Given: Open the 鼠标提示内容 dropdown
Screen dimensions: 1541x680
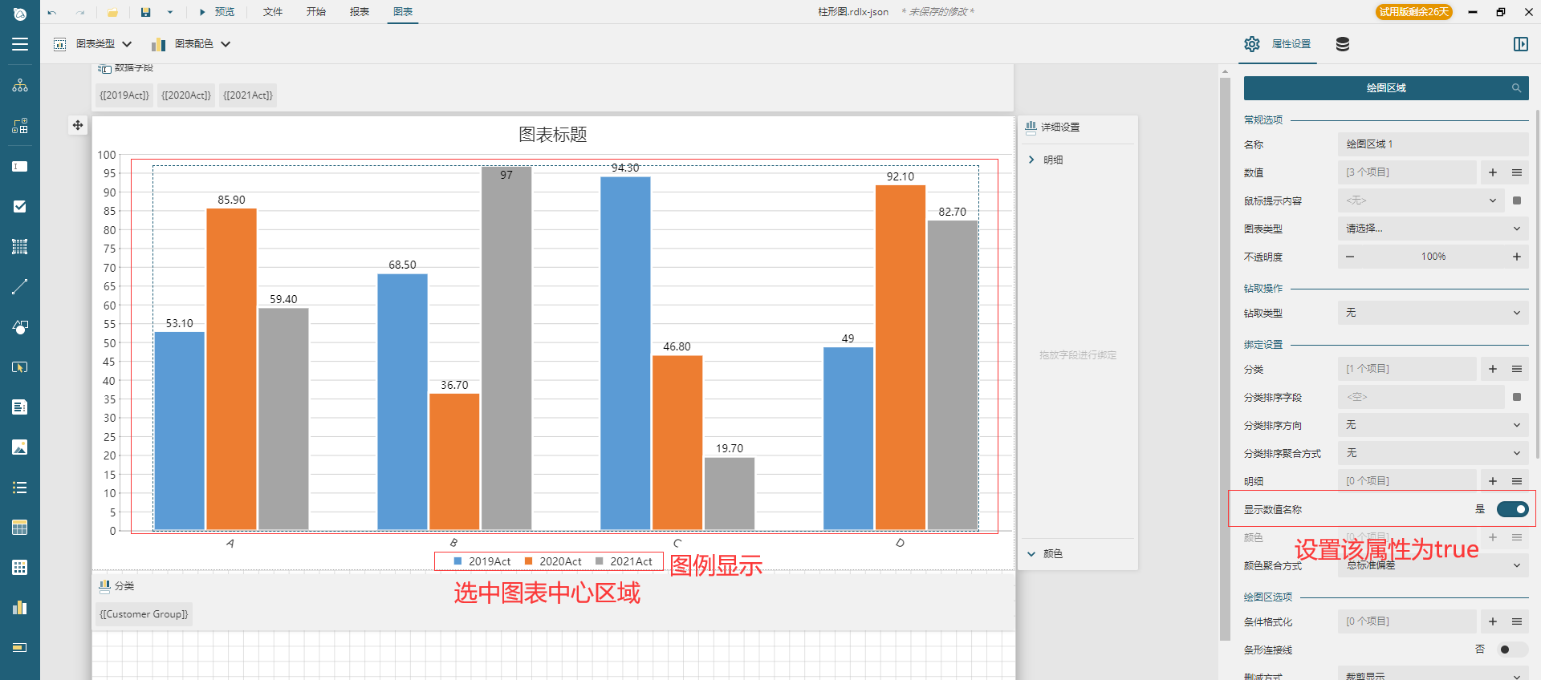Looking at the screenshot, I should pos(1421,200).
